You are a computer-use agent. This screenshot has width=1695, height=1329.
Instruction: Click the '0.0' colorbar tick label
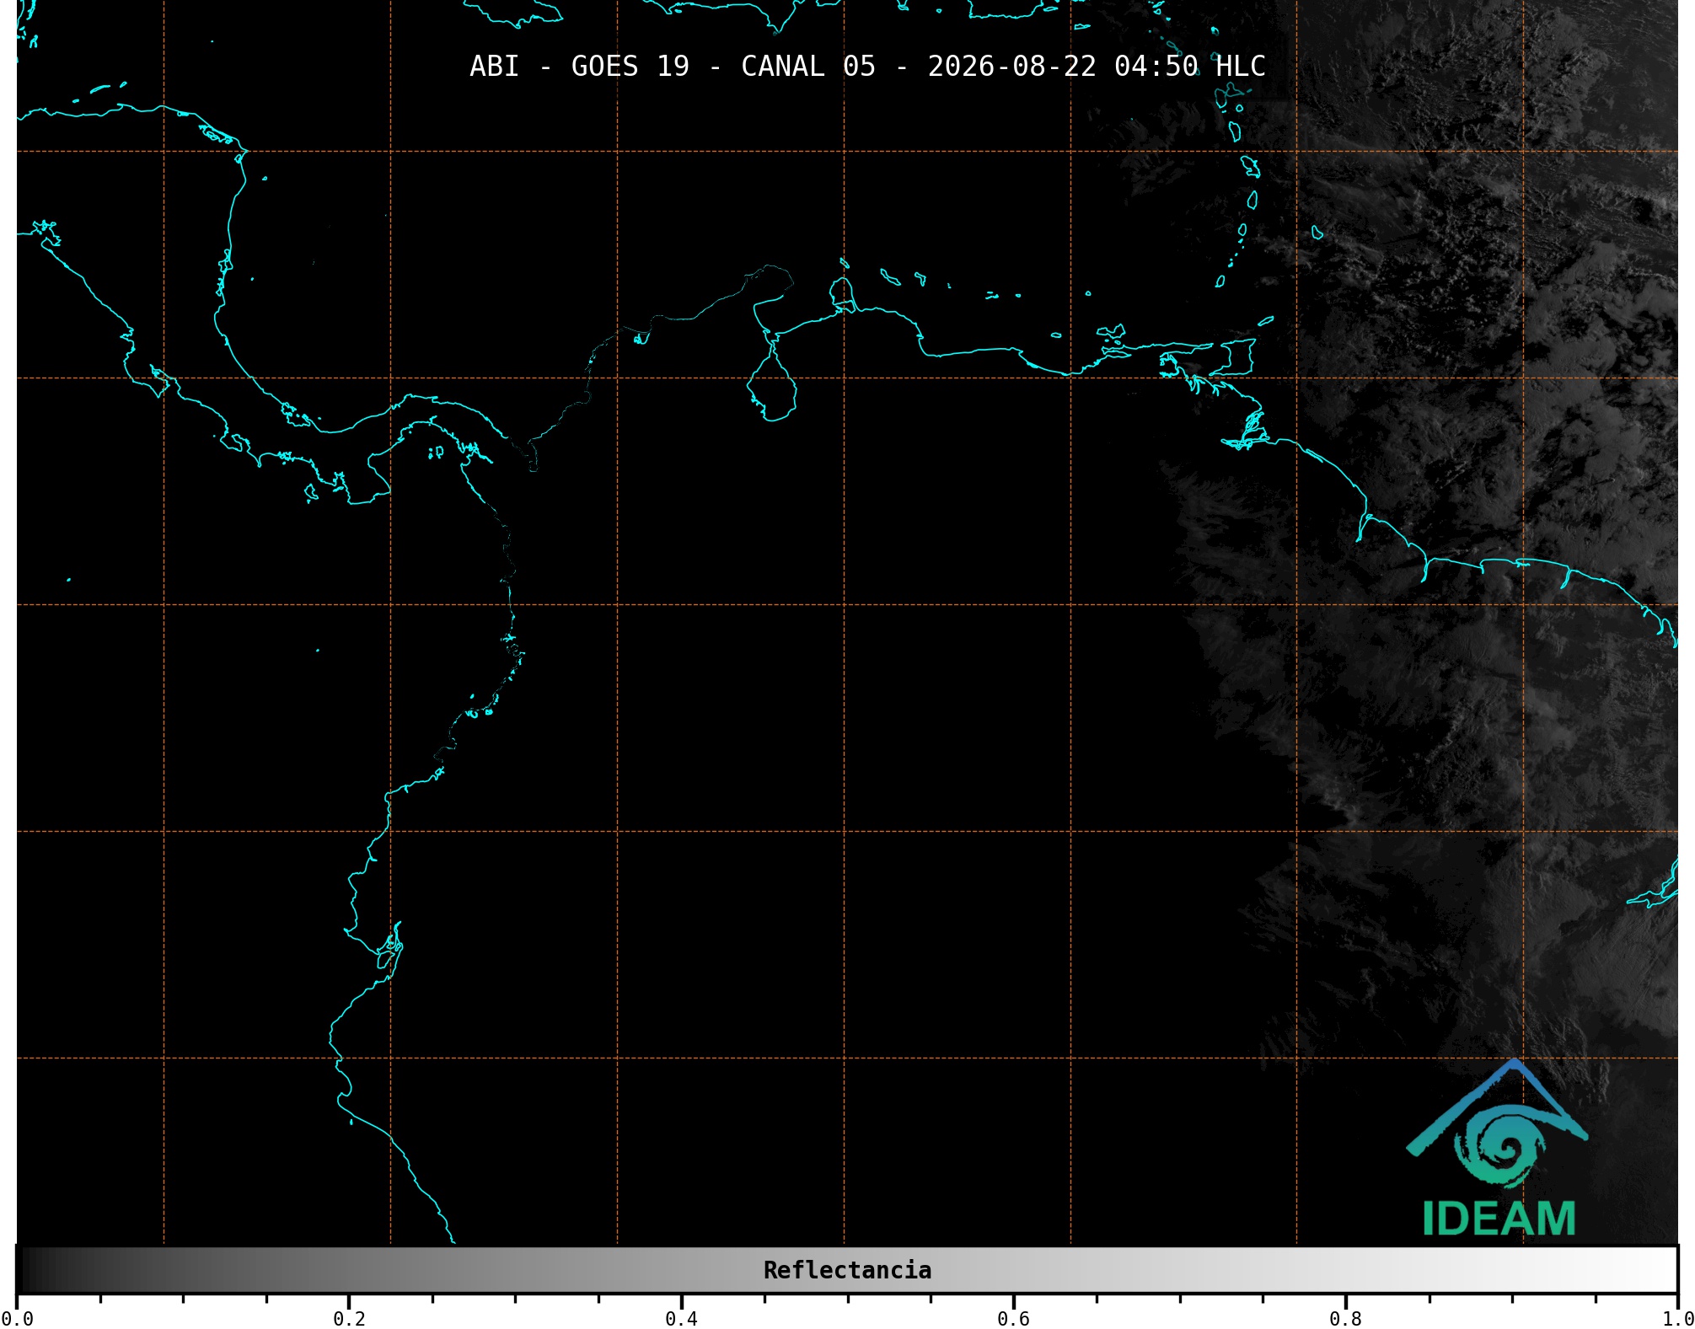(17, 1319)
